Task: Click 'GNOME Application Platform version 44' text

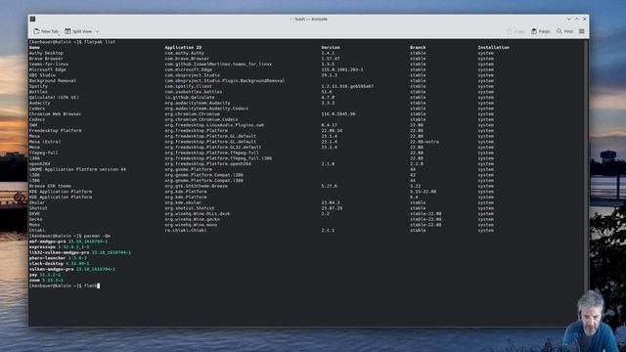Action: point(77,169)
